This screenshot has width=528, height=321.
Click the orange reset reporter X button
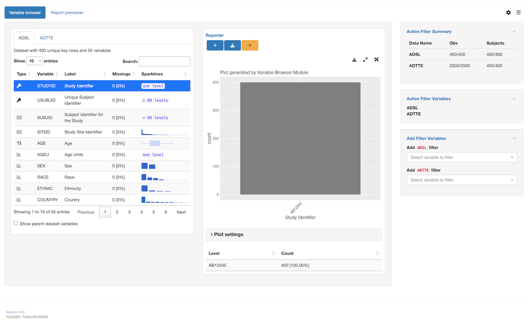(x=250, y=45)
